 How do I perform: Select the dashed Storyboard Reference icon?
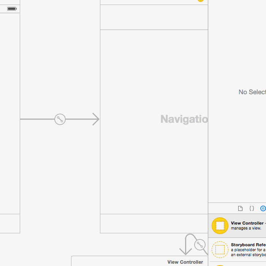pos(220,249)
